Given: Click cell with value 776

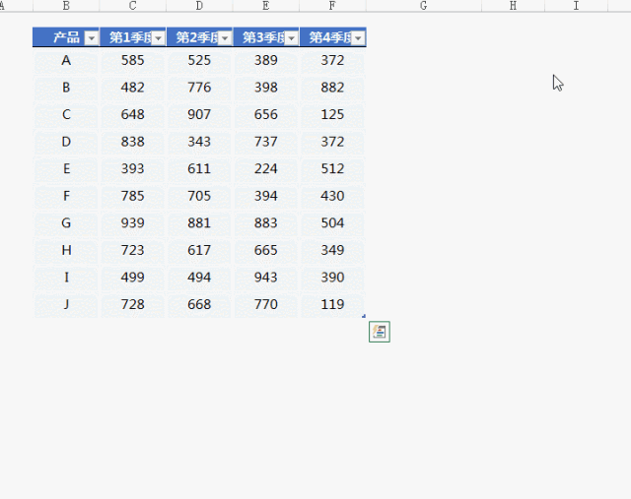Looking at the screenshot, I should pos(199,88).
